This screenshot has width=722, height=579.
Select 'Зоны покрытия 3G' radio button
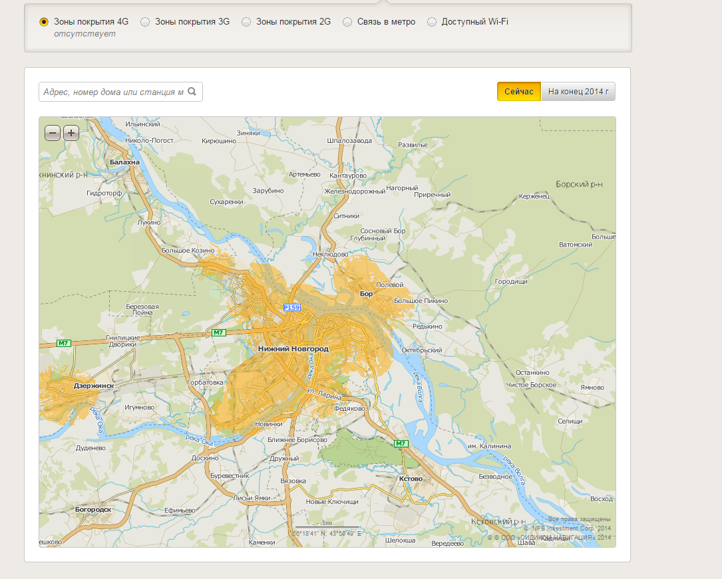click(x=145, y=22)
